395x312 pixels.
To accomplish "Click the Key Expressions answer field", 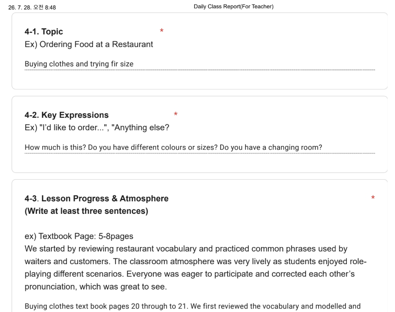I will pyautogui.click(x=200, y=148).
